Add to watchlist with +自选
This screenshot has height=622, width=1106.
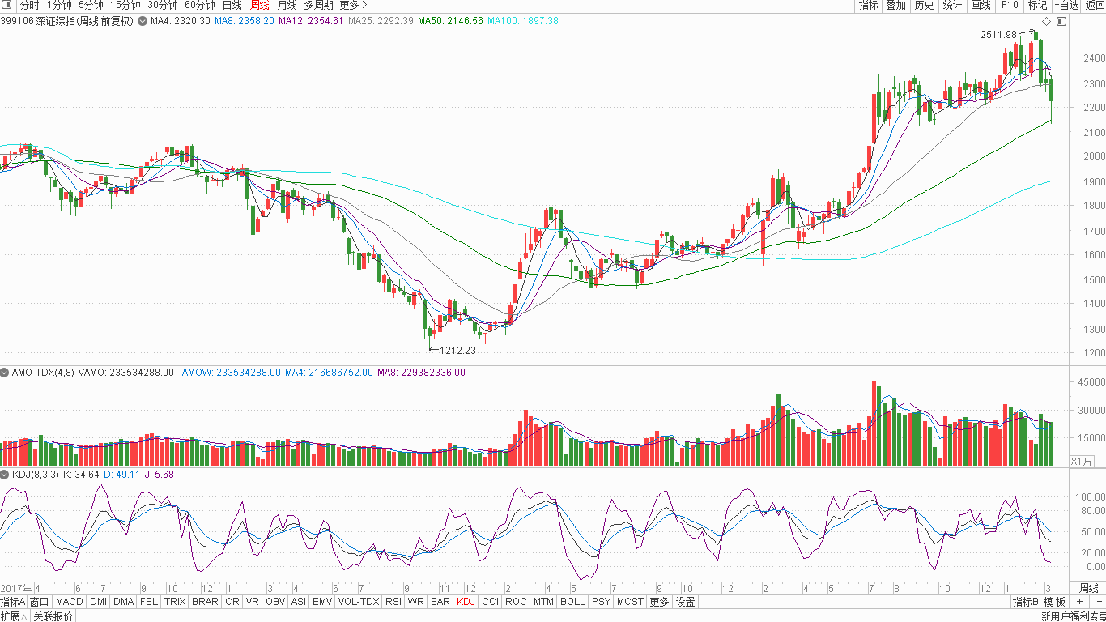click(x=1066, y=5)
